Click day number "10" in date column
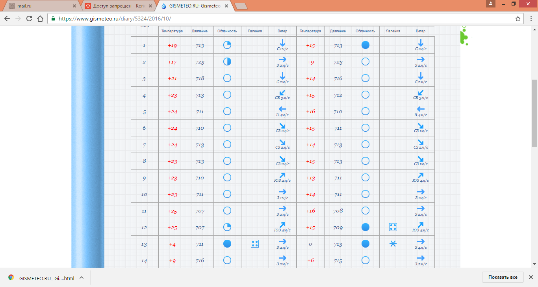The width and height of the screenshot is (538, 287). pyautogui.click(x=144, y=195)
